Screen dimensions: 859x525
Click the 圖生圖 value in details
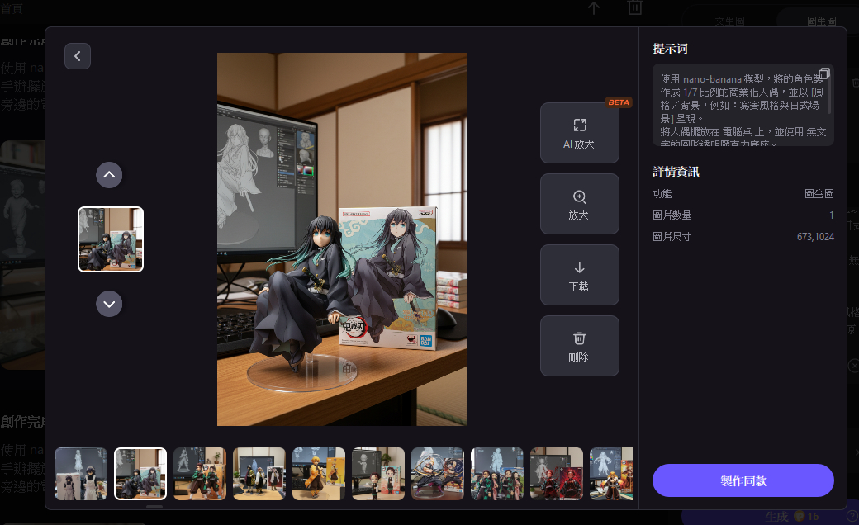[x=819, y=194]
